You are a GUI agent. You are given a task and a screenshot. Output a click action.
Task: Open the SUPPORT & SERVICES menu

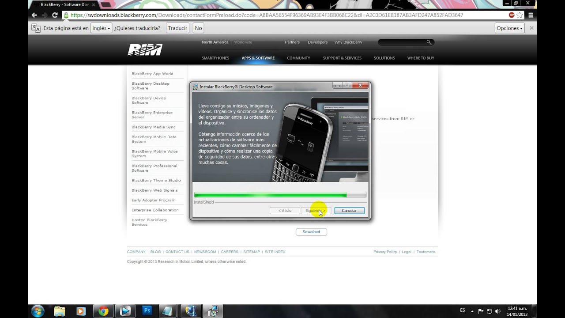pyautogui.click(x=342, y=58)
